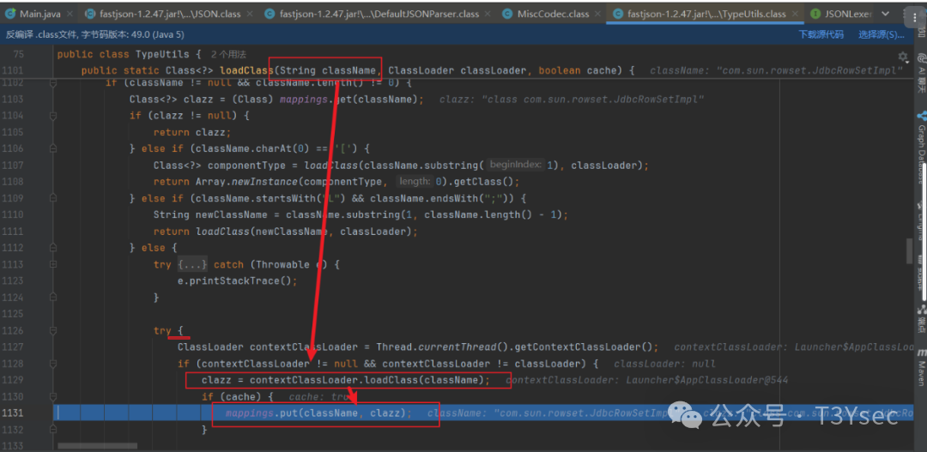Close the Main.java tab
Screen dimensions: 927x452
(70, 13)
